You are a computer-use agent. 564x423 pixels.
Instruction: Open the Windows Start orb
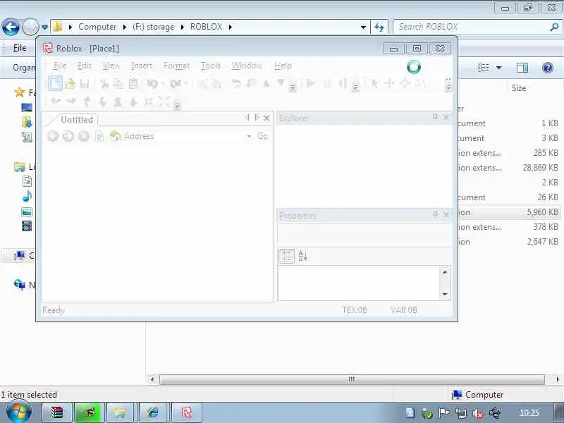click(x=19, y=412)
